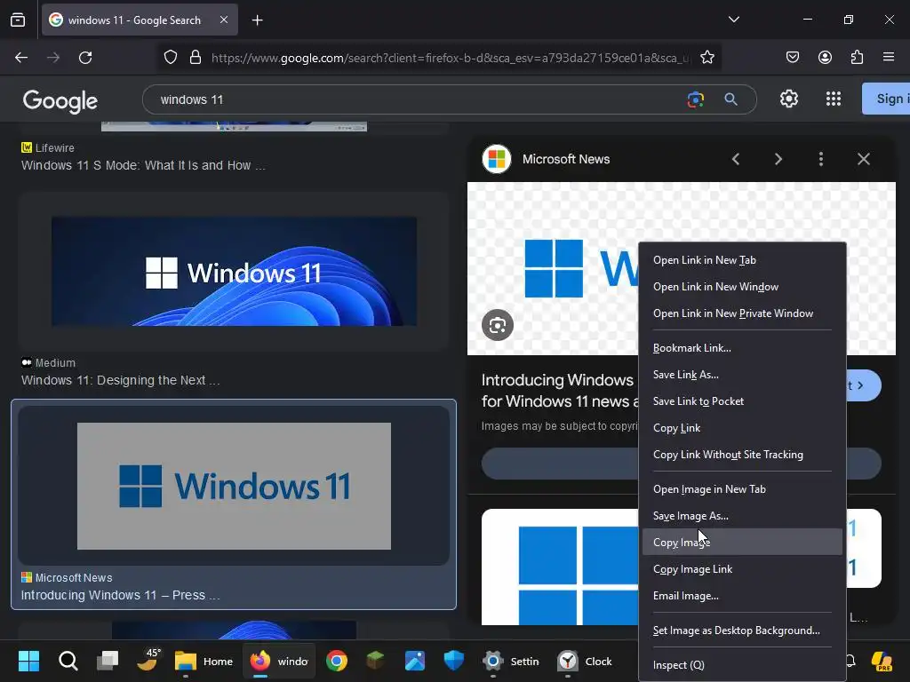This screenshot has height=682, width=910.
Task: Choose Inspect (Q) option
Action: pos(742,666)
